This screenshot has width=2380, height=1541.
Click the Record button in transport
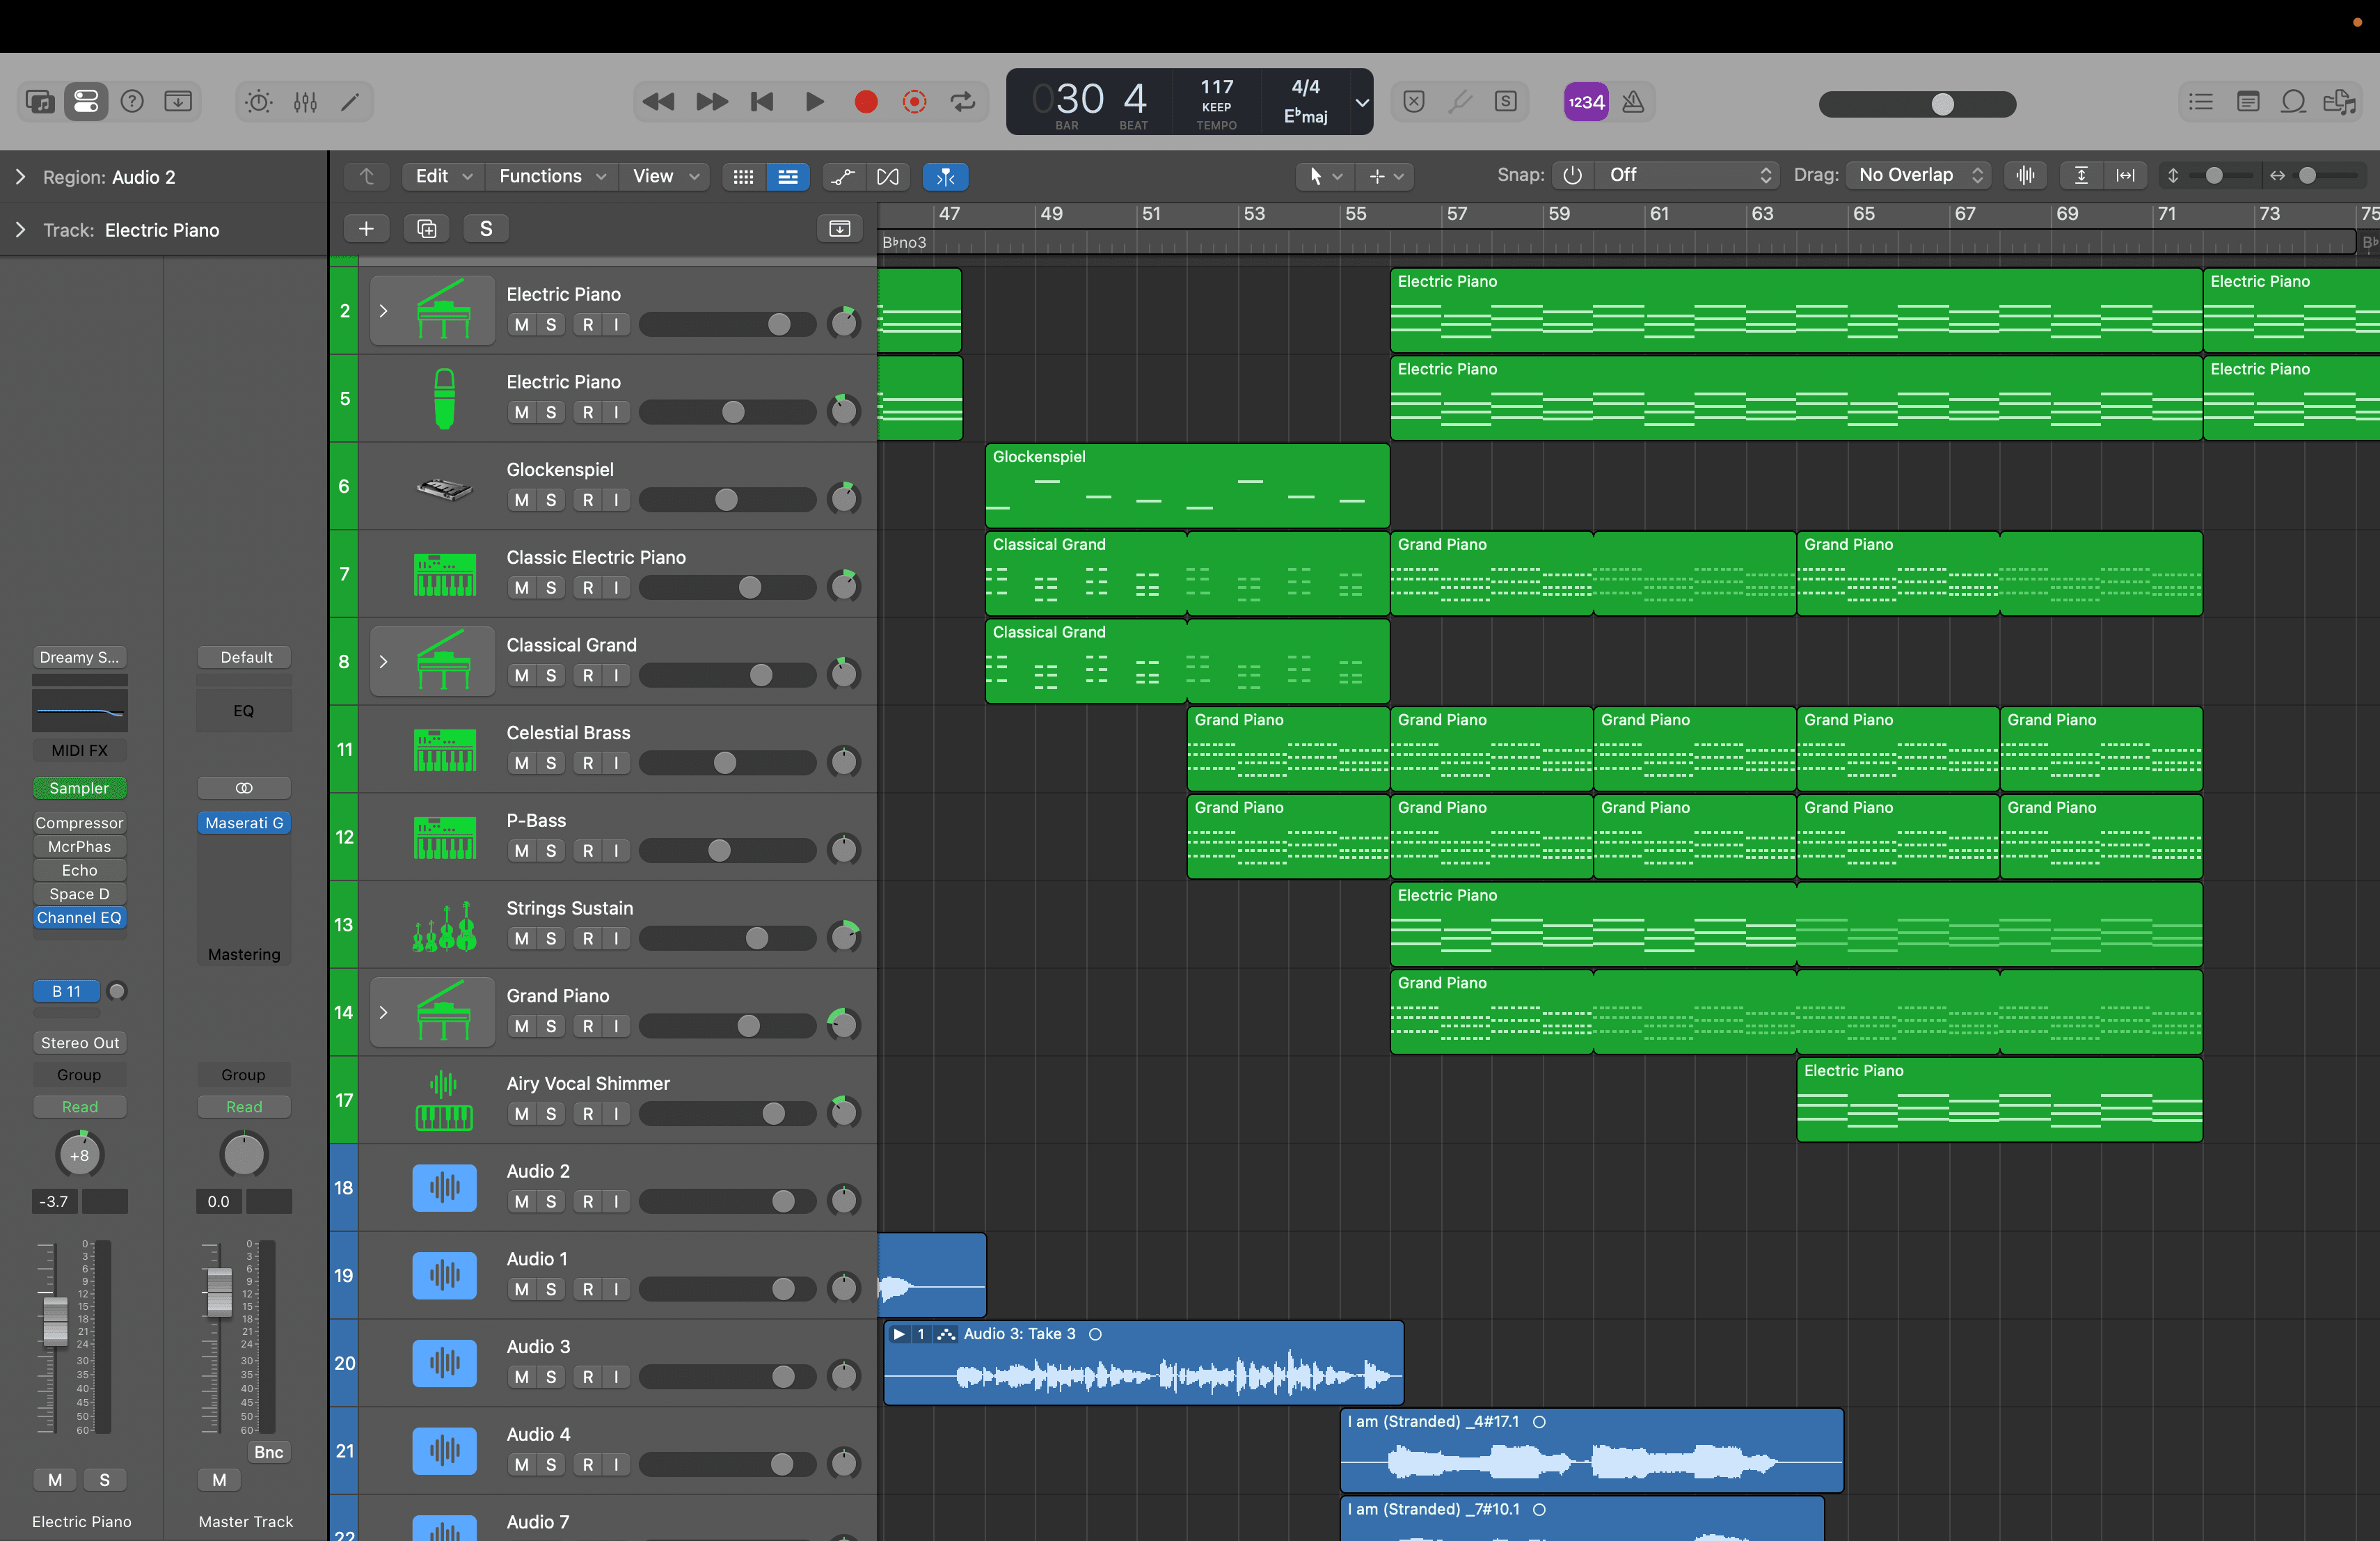(x=866, y=102)
